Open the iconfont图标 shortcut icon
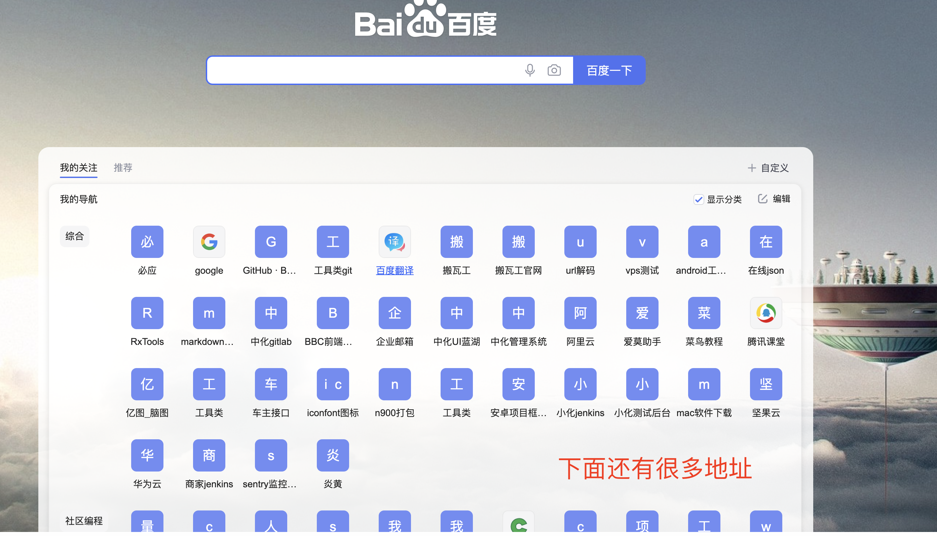 pos(333,384)
